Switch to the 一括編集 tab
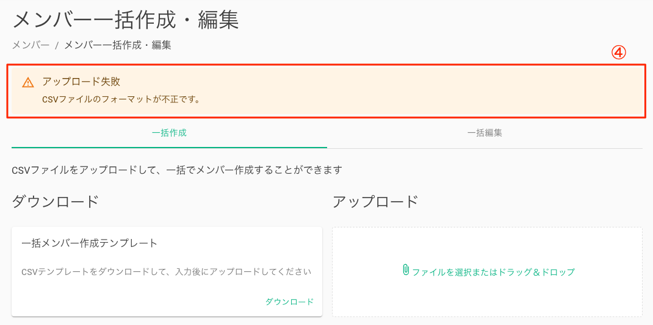The width and height of the screenshot is (653, 325). click(485, 133)
